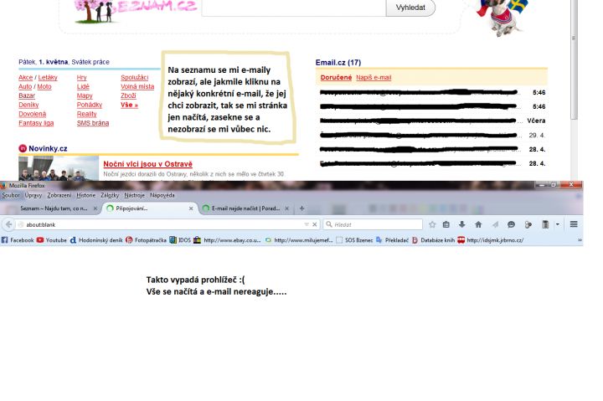Open the Novinky.cz heading link
Image resolution: width=603 pixels, height=401 pixels.
[48, 148]
